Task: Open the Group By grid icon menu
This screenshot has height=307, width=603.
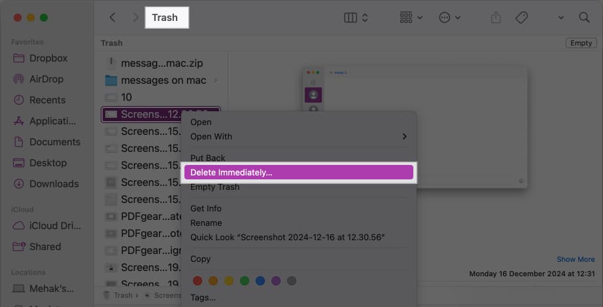Action: tap(411, 17)
